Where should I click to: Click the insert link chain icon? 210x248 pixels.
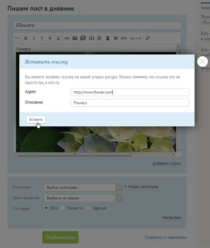tap(67, 38)
